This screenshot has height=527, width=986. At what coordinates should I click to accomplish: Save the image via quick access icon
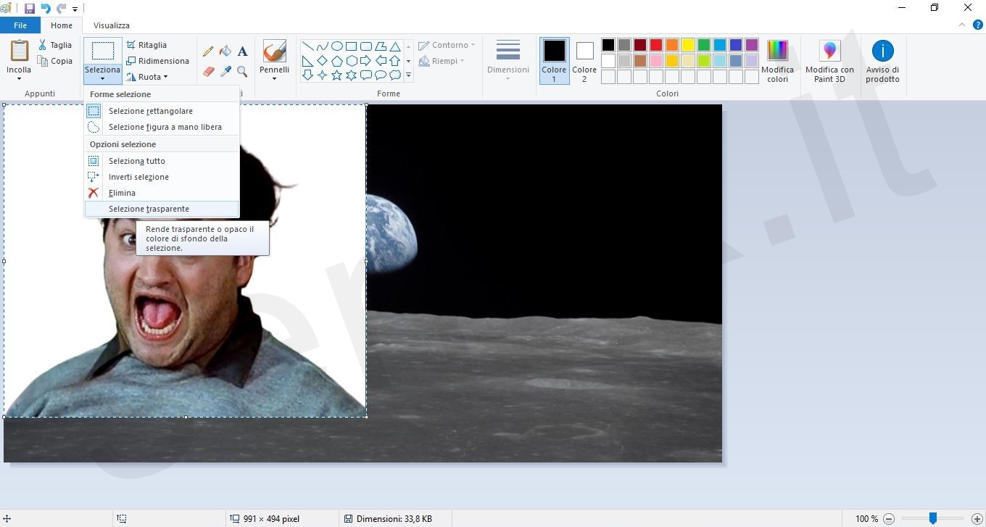pos(30,9)
